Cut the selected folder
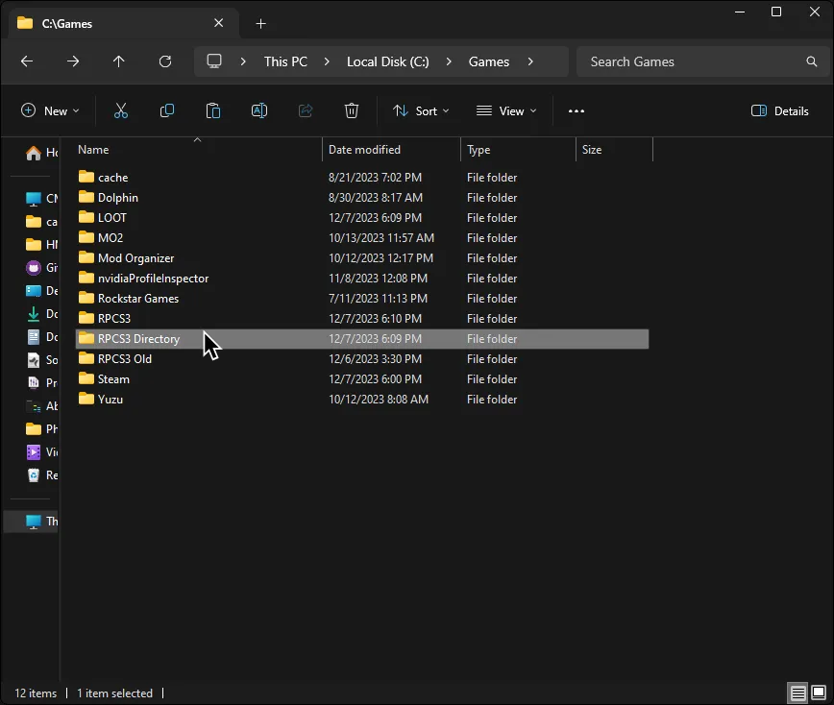Image resolution: width=834 pixels, height=705 pixels. pyautogui.click(x=121, y=110)
